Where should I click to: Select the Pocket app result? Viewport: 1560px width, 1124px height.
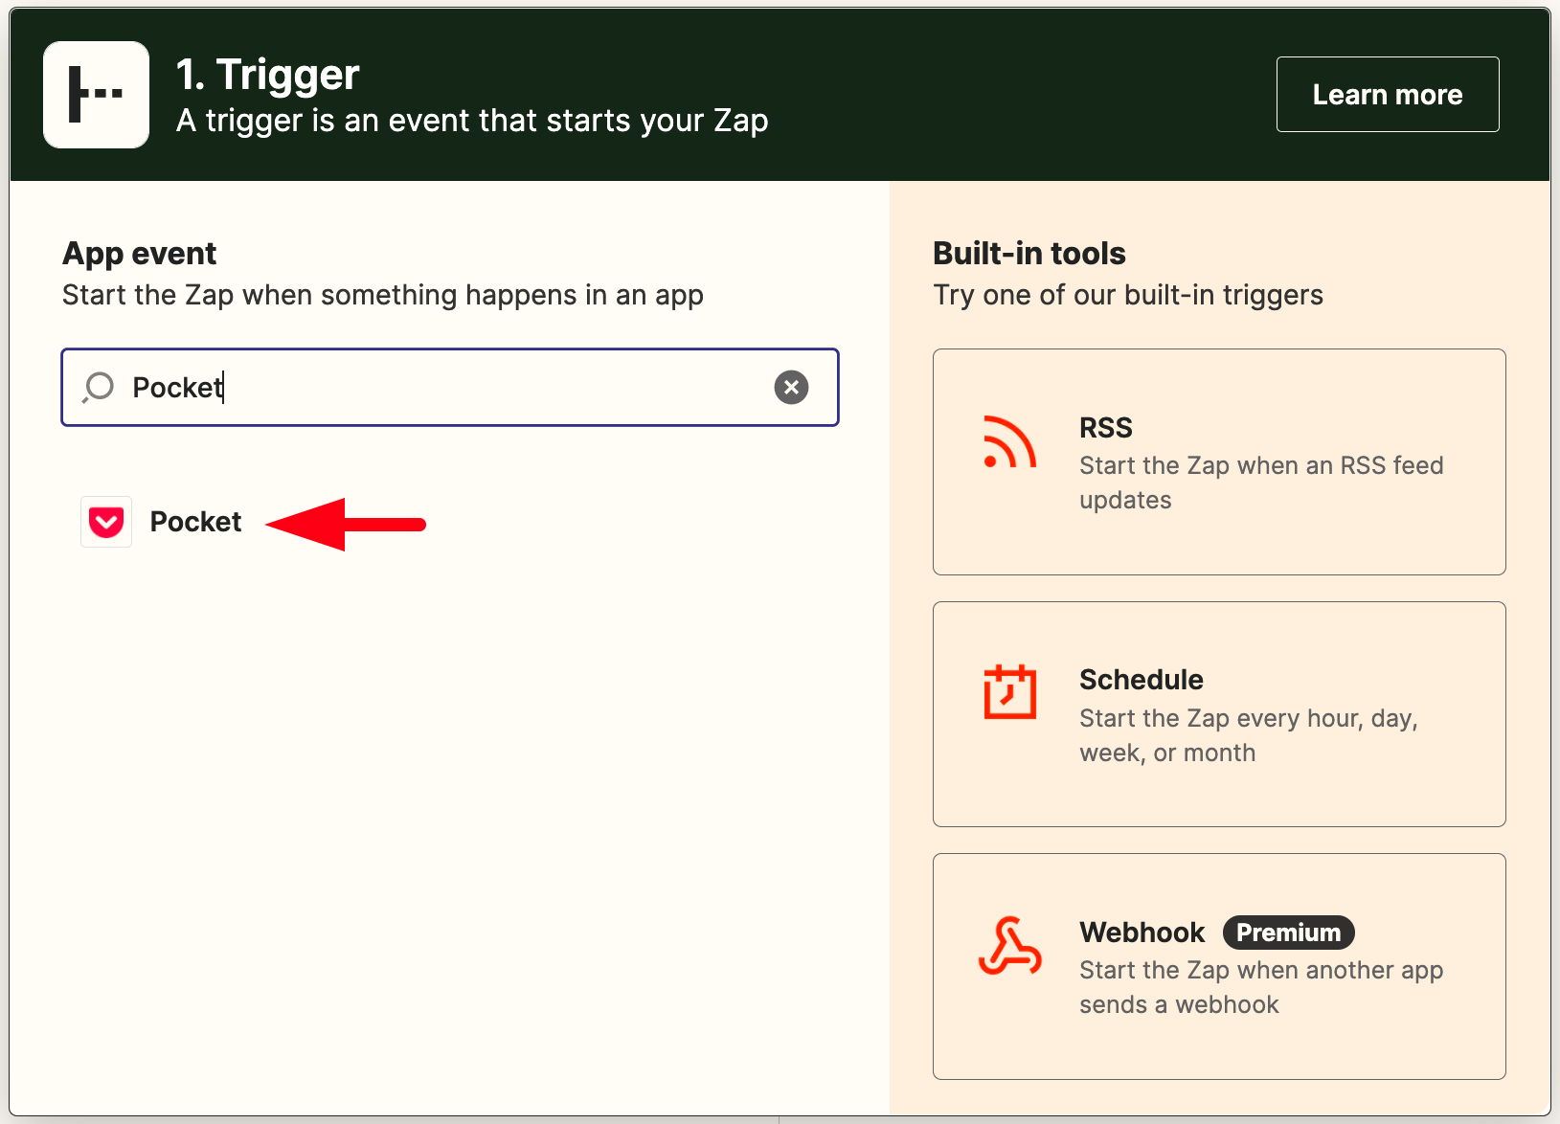pos(162,522)
